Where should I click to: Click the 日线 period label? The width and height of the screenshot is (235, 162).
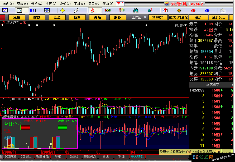point(23,23)
